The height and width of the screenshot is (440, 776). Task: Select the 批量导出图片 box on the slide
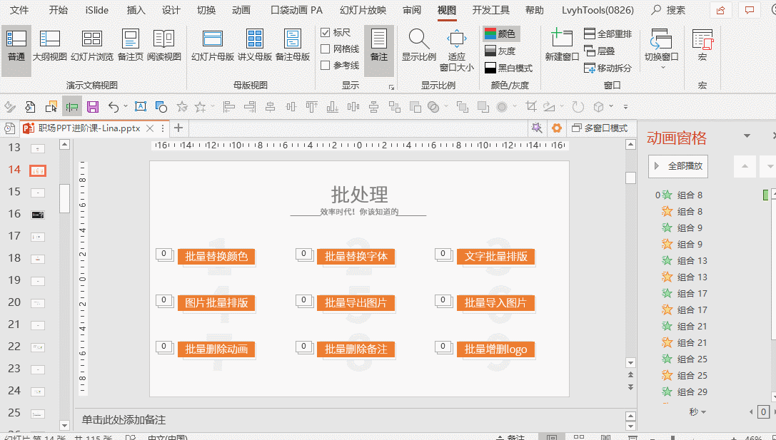(x=356, y=302)
